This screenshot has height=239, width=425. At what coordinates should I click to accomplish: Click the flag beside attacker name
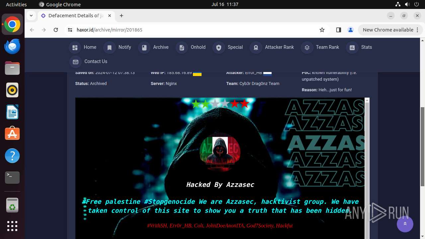(267, 73)
